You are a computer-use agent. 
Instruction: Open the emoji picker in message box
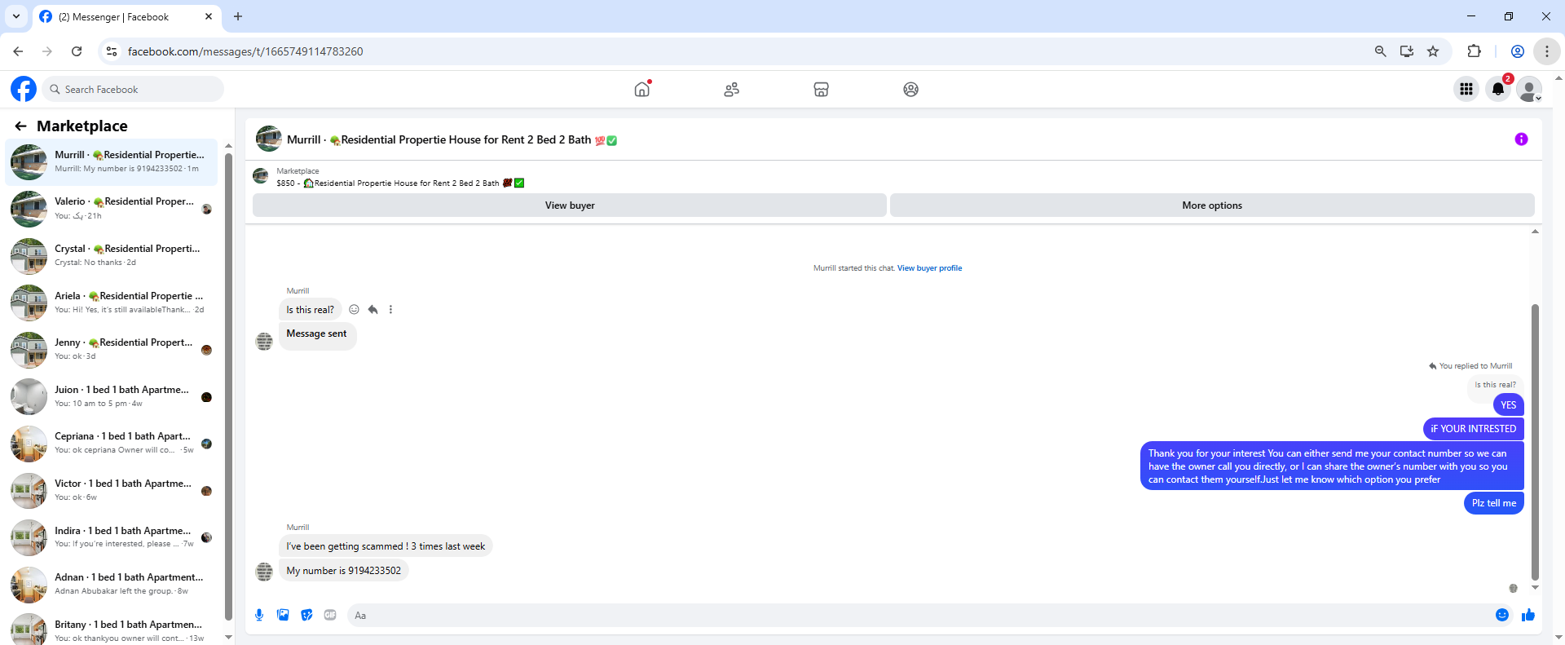(x=1502, y=615)
